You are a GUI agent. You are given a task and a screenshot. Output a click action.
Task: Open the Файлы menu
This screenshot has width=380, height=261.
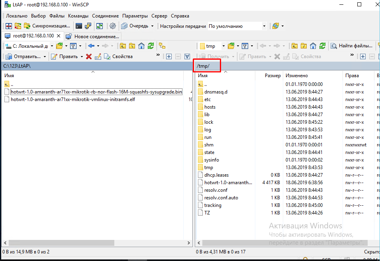(57, 16)
